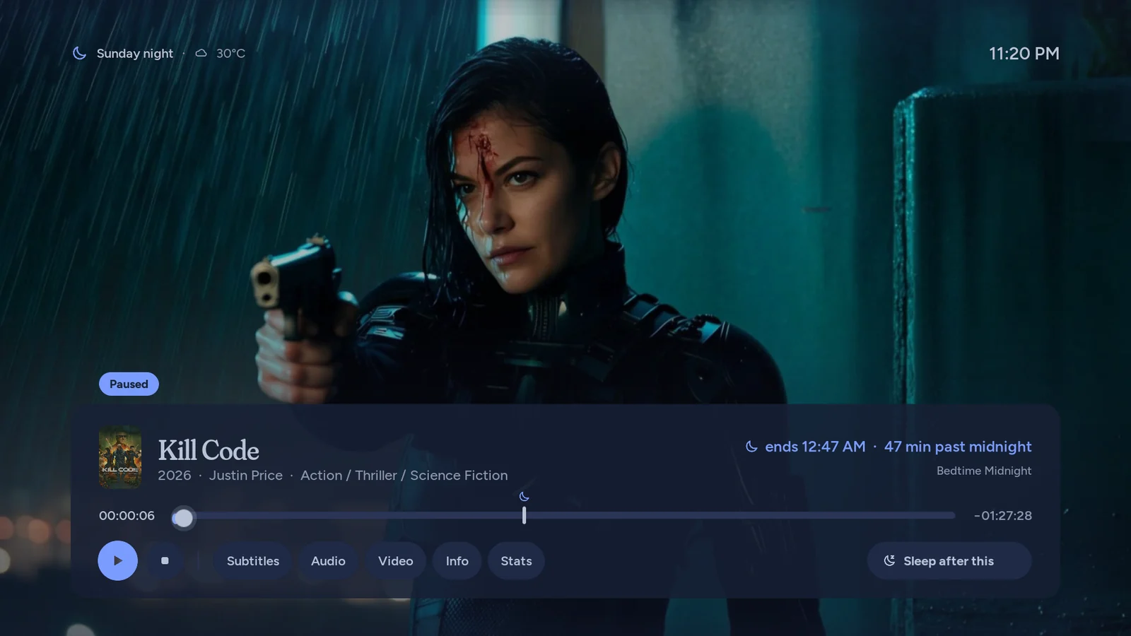Open the Audio track options
The width and height of the screenshot is (1131, 636).
click(328, 560)
